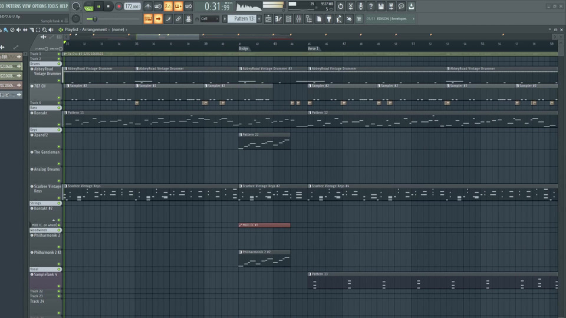Image resolution: width=566 pixels, height=318 pixels.
Task: Click the undo history icon
Action: click(x=340, y=6)
